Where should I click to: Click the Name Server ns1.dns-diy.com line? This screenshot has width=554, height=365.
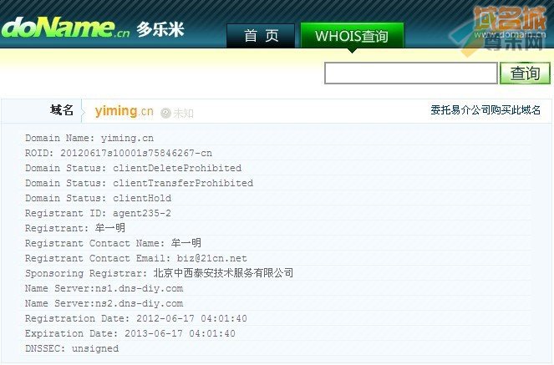click(x=104, y=288)
